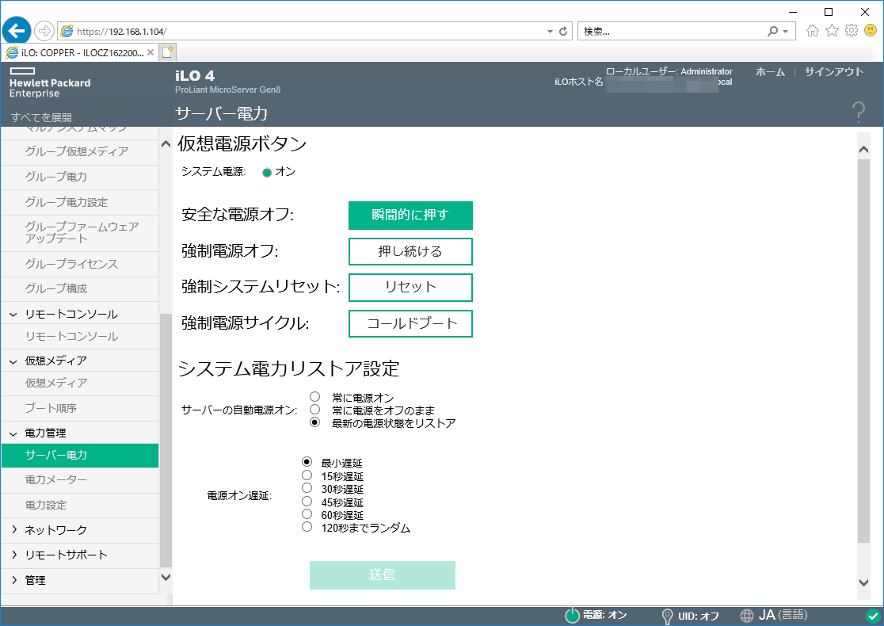The height and width of the screenshot is (626, 884).
Task: Click 押し続ける force power off button
Action: pos(410,251)
